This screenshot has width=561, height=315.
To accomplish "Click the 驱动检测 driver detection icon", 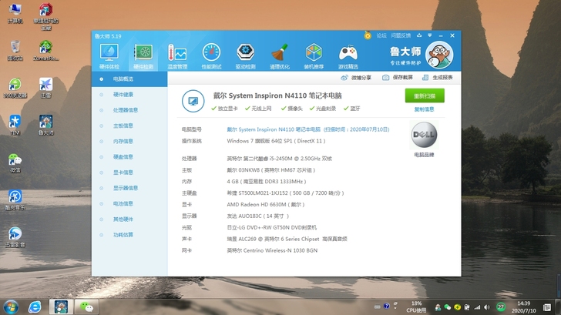I will click(x=246, y=55).
